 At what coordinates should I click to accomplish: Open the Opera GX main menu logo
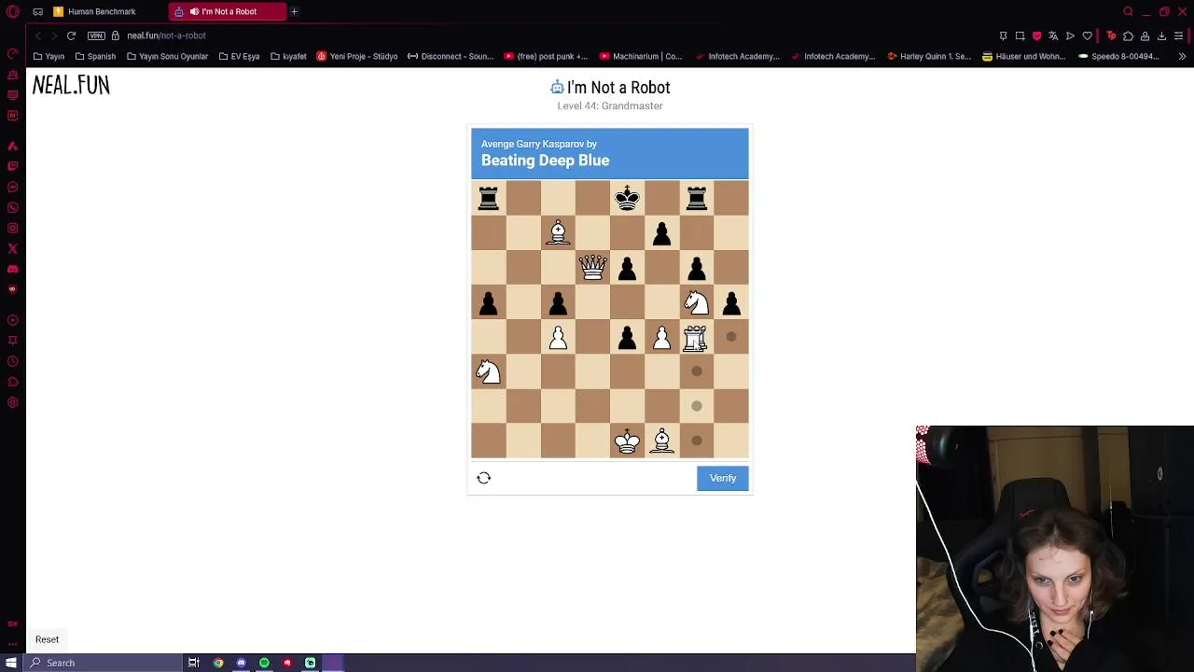[12, 11]
